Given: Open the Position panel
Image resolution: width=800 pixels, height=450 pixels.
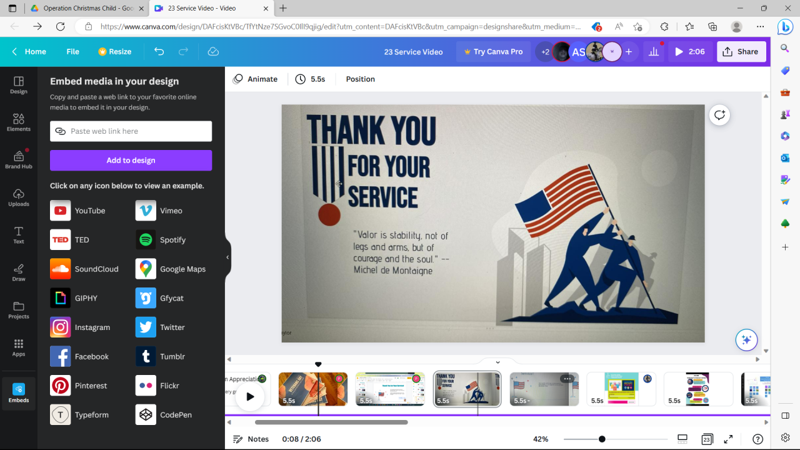Looking at the screenshot, I should point(361,79).
